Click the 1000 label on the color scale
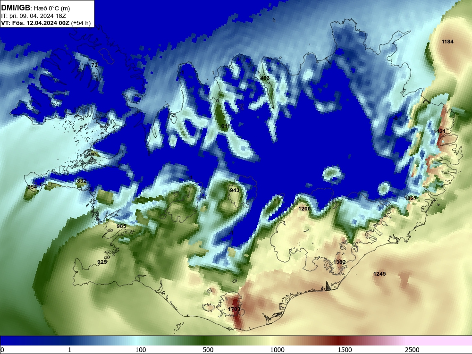The width and height of the screenshot is (472, 354). click(x=277, y=350)
